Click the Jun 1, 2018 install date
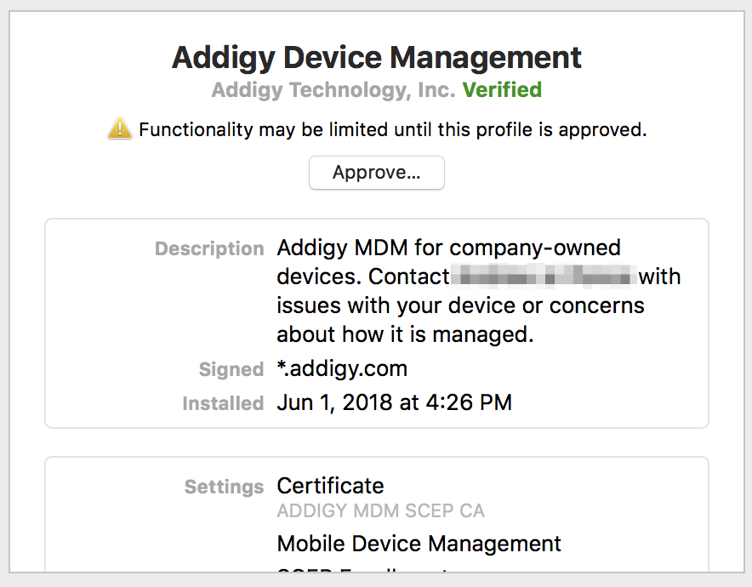This screenshot has width=752, height=587. coord(394,402)
